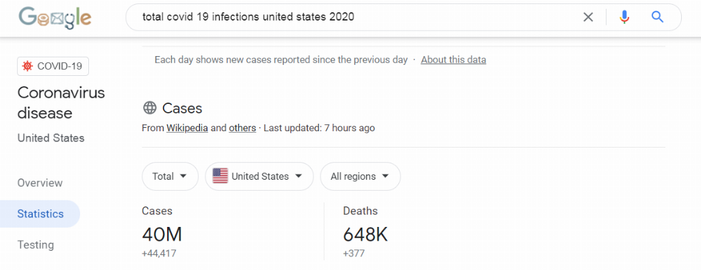Click the COVID-19 label chip
Image resolution: width=701 pixels, height=270 pixels.
point(53,66)
